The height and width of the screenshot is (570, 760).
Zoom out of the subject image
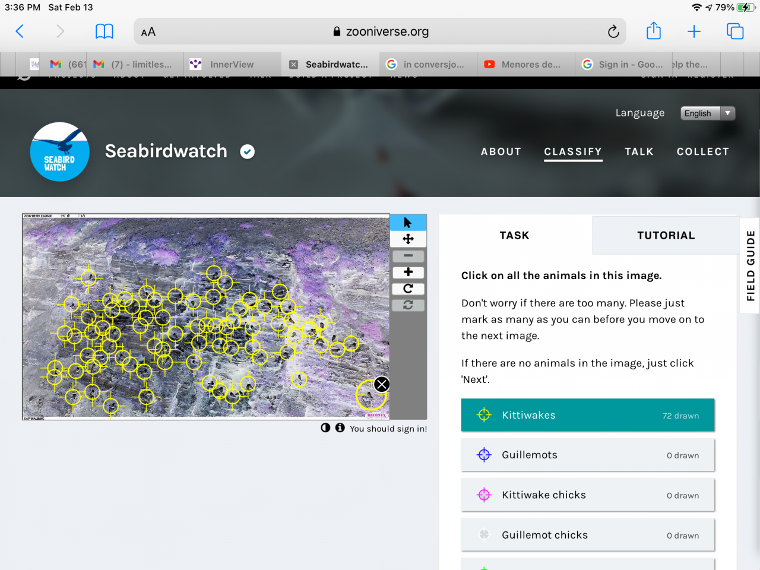click(x=408, y=256)
